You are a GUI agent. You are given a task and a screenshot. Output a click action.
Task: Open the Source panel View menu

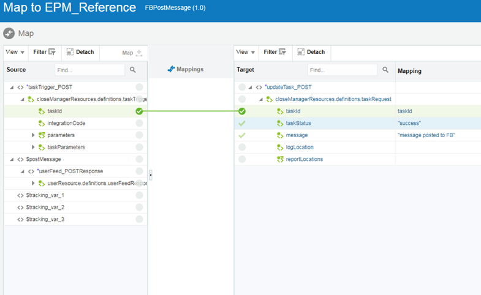[15, 52]
